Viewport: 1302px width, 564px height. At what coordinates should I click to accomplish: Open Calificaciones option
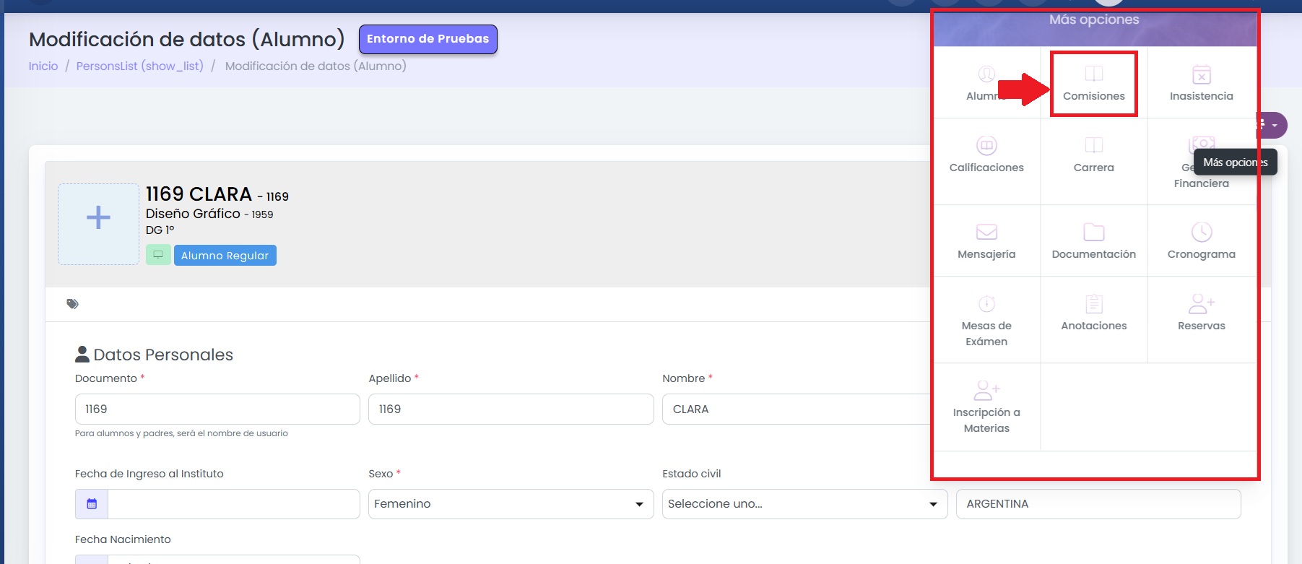986,155
